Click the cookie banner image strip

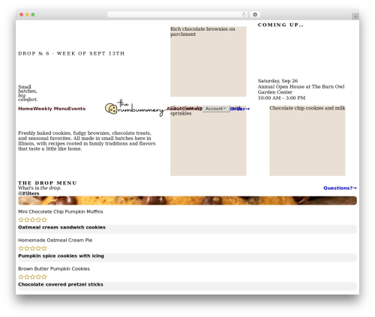tap(187, 201)
